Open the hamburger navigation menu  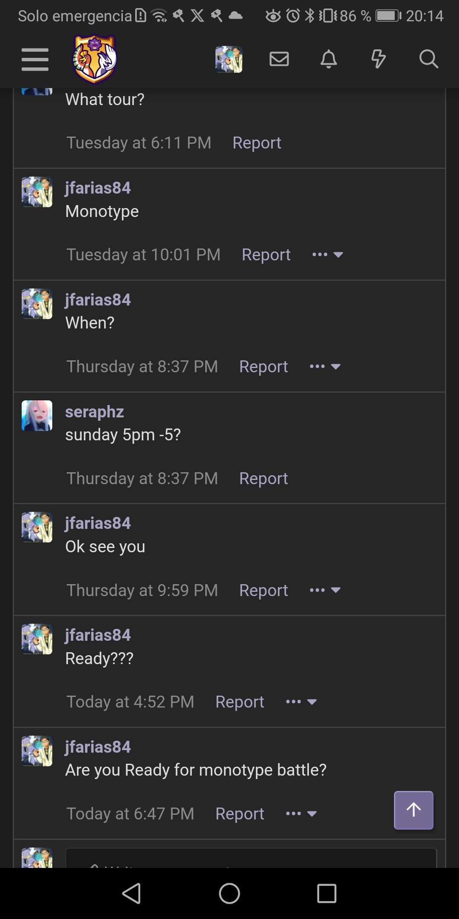point(35,59)
